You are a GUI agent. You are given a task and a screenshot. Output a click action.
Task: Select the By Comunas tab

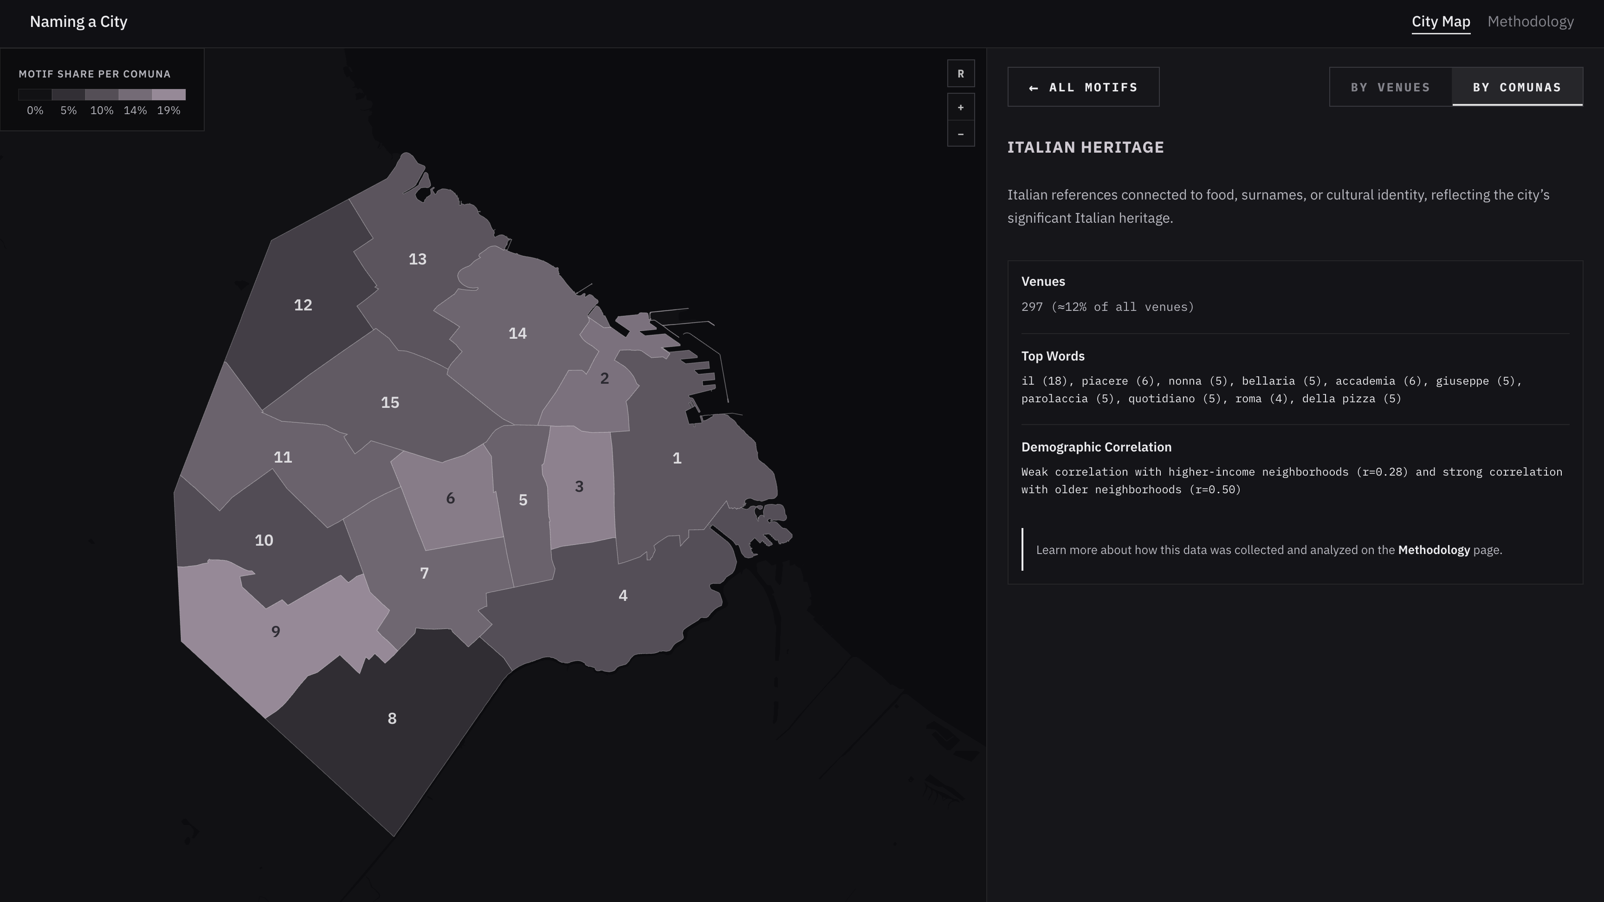pyautogui.click(x=1518, y=87)
